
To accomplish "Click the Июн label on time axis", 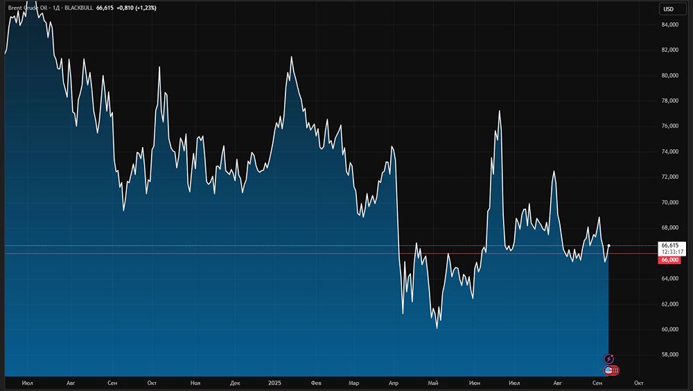I will (475, 383).
